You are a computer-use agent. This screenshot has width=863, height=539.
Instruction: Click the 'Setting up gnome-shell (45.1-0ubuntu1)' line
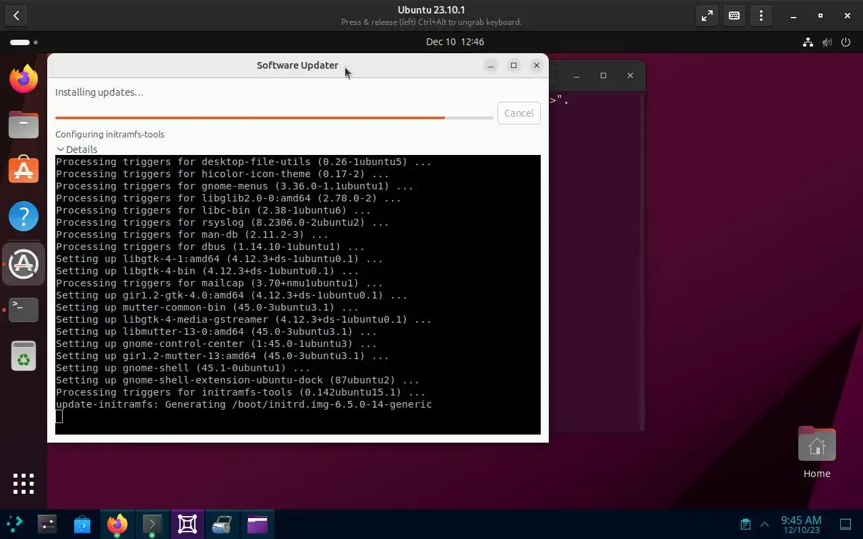(183, 368)
